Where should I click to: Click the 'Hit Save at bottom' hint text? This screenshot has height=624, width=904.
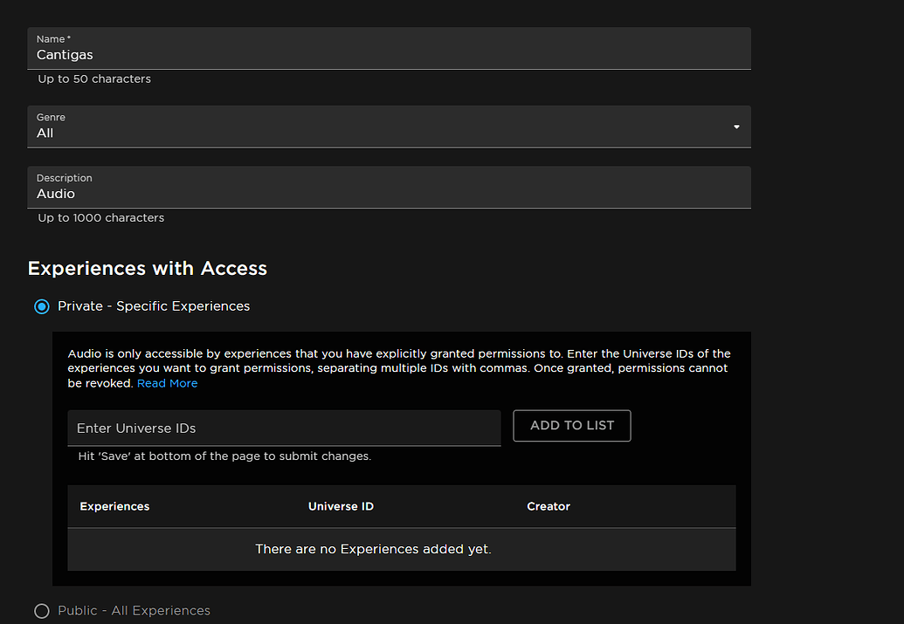click(x=224, y=456)
